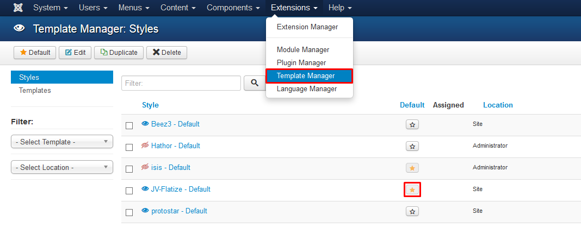Set Beez3 as default via star icon
581x234 pixels.
(x=412, y=124)
